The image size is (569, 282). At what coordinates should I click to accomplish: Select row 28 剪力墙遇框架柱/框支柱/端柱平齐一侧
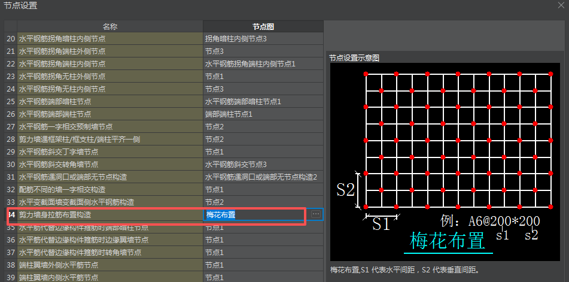pyautogui.click(x=110, y=140)
